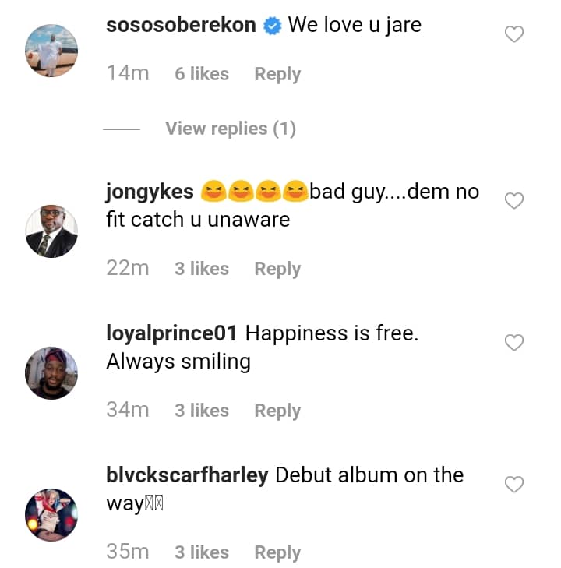561x568 pixels.
Task: Expand View replies (1) under first comment
Action: tap(230, 129)
